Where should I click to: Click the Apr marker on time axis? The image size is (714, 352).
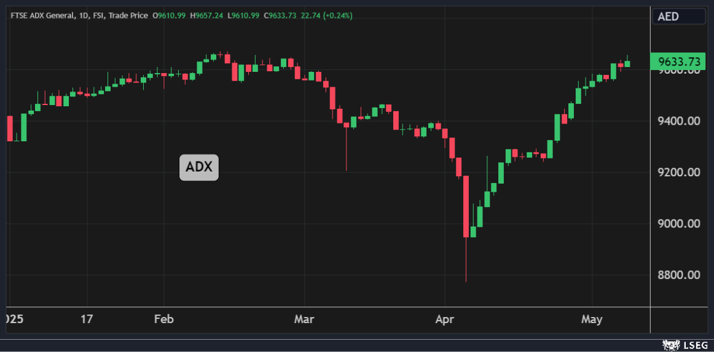[x=444, y=319]
